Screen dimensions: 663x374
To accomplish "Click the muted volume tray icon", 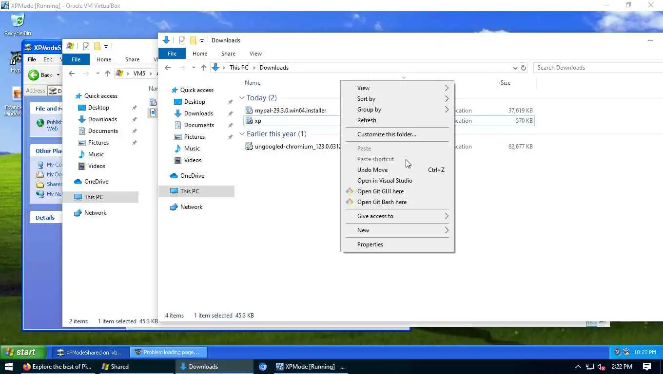I will coord(601,367).
